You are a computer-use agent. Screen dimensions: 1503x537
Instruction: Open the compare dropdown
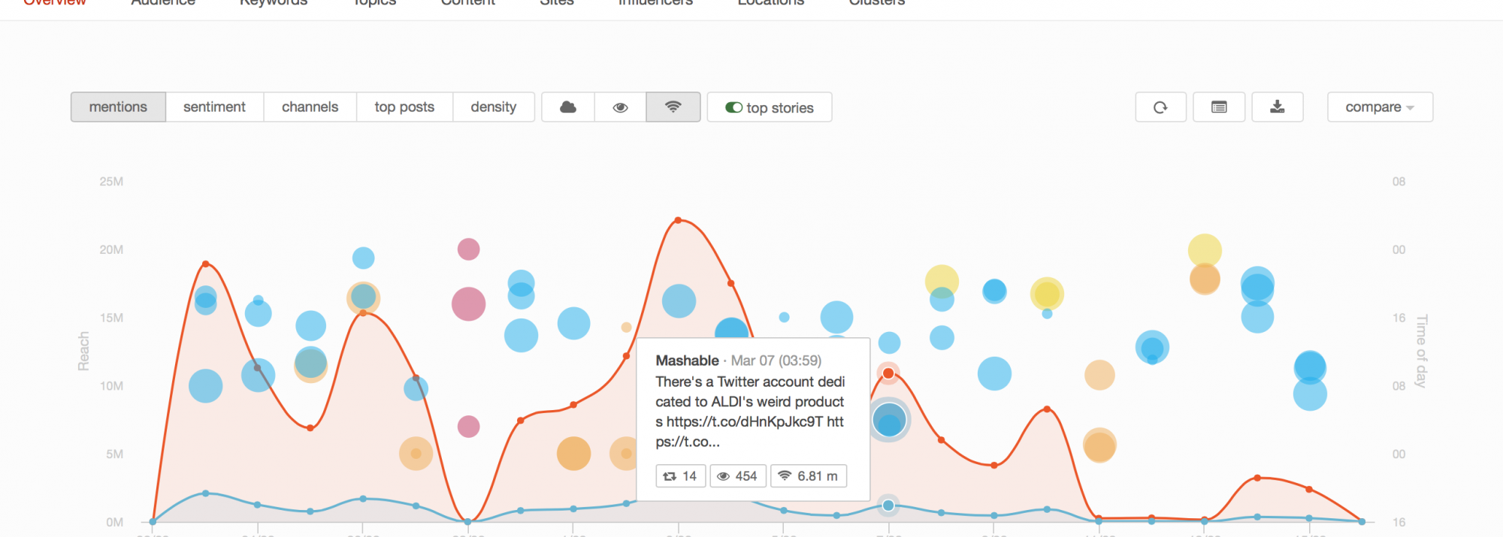(x=1380, y=107)
